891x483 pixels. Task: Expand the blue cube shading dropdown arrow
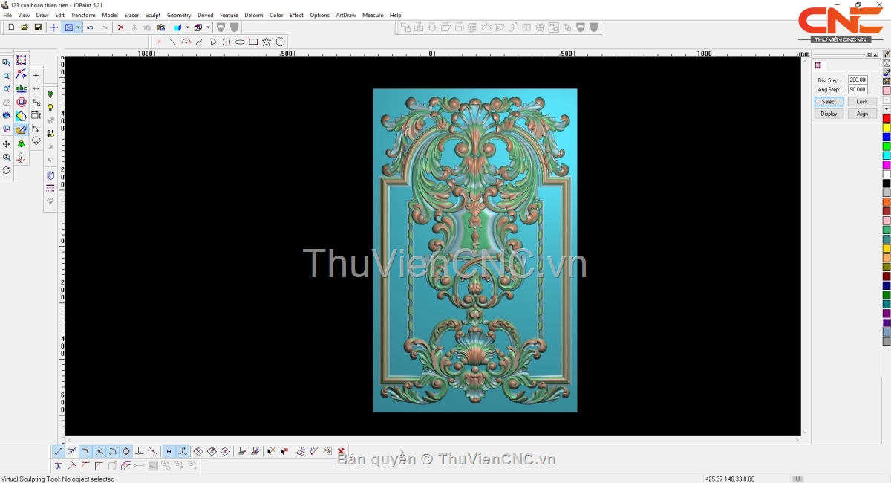pyautogui.click(x=187, y=27)
